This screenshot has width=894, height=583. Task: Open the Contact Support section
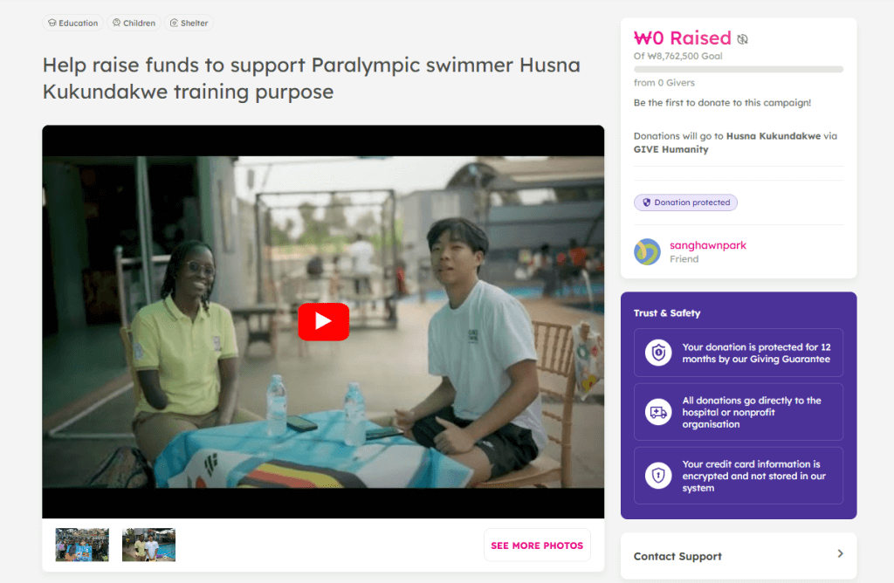pos(739,556)
